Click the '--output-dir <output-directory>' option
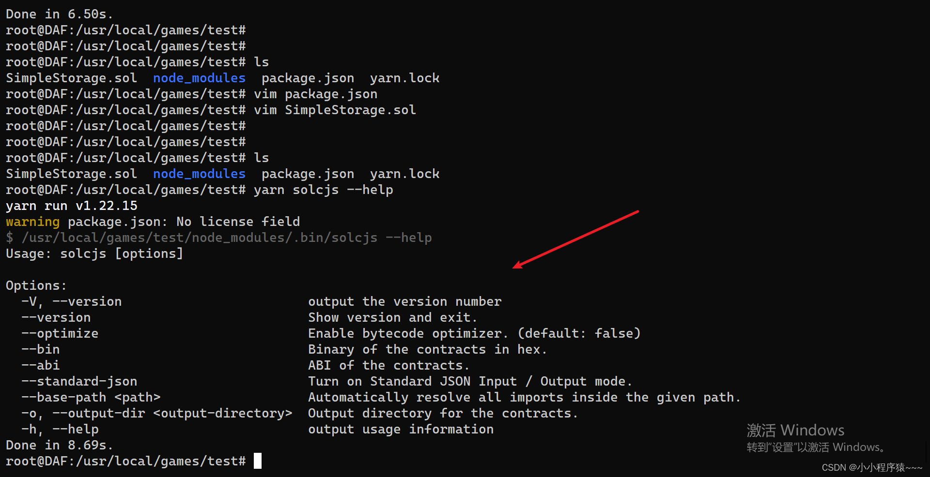 (172, 413)
